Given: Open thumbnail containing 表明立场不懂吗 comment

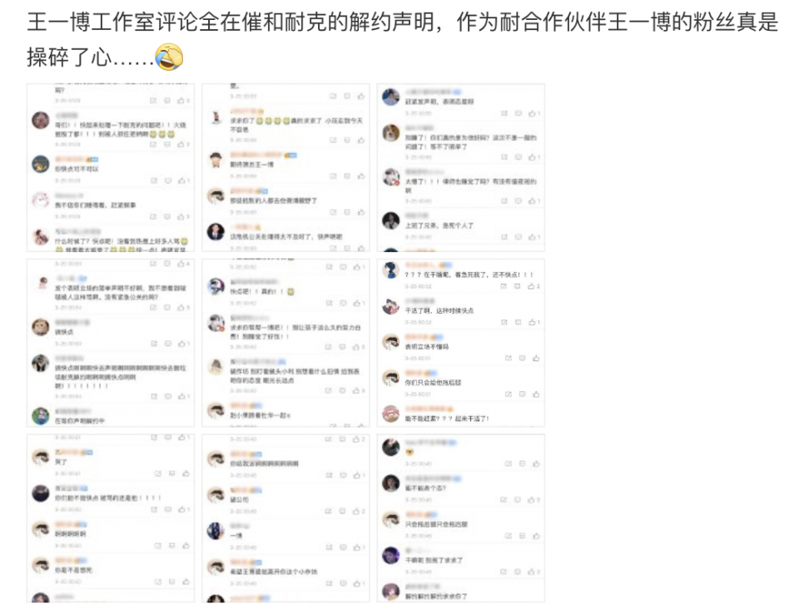Looking at the screenshot, I should pyautogui.click(x=460, y=343).
